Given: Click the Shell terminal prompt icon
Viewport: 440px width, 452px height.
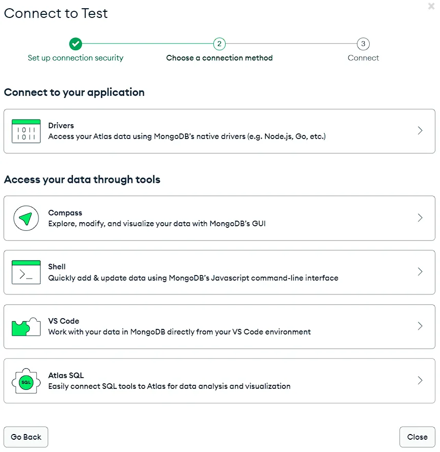Looking at the screenshot, I should (x=26, y=272).
